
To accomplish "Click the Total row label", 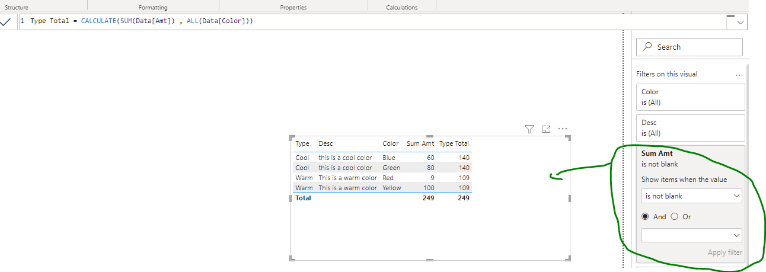I will point(303,198).
